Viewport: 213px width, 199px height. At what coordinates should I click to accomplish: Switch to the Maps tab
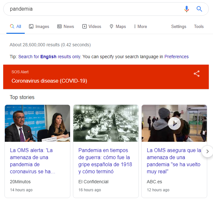(x=118, y=26)
